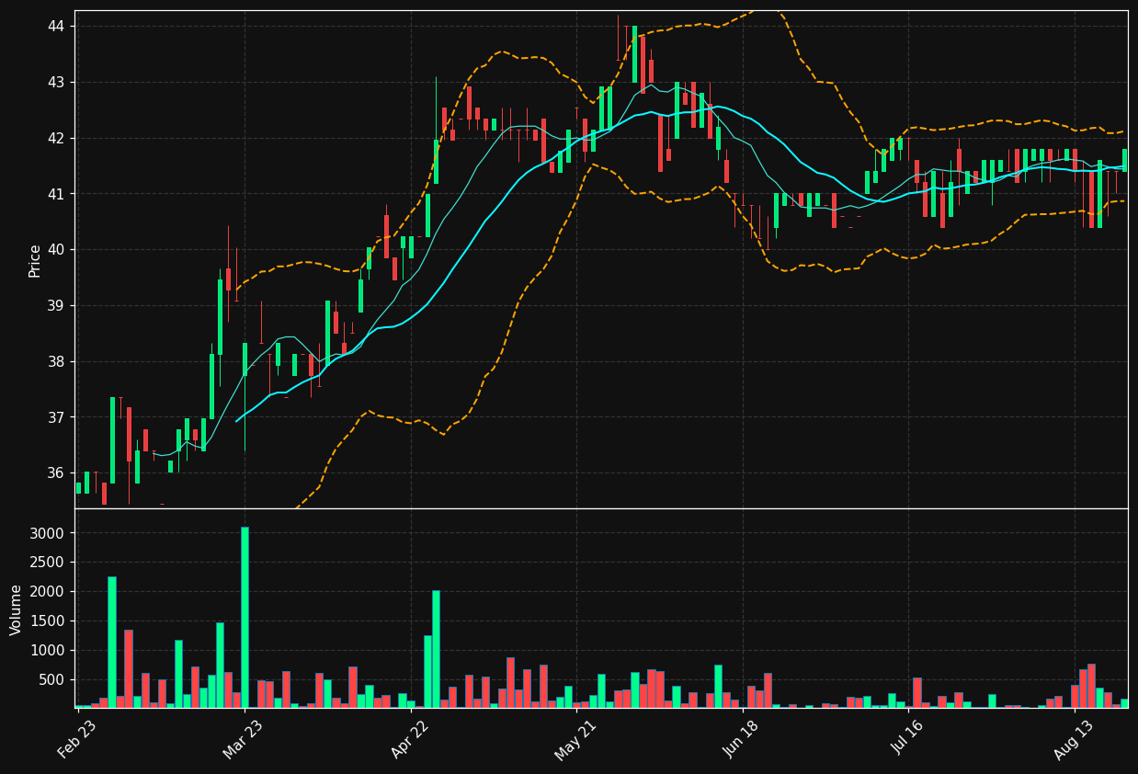This screenshot has width=1138, height=774.
Task: Click the Price y-axis title
Action: pos(35,260)
